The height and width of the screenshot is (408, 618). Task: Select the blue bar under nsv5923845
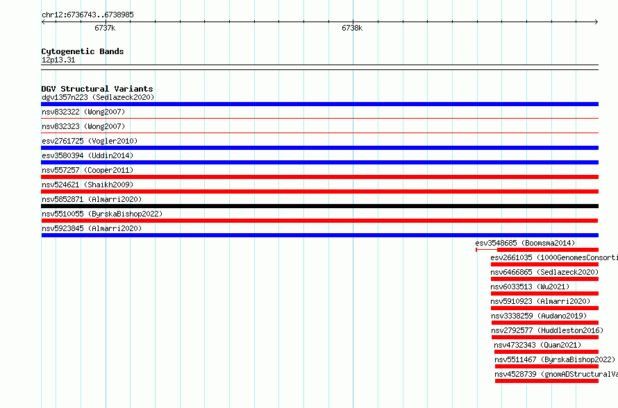coord(319,235)
